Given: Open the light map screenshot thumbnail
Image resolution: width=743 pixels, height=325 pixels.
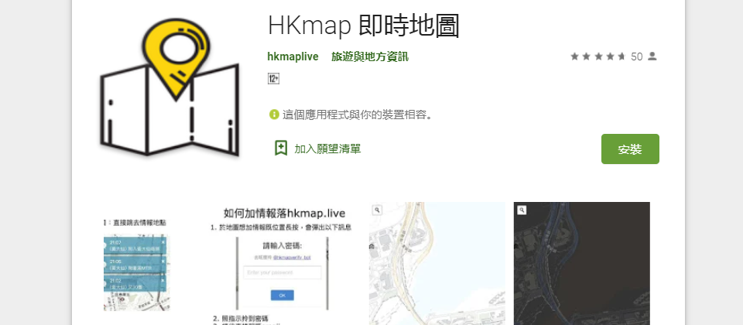Looking at the screenshot, I should tap(437, 263).
